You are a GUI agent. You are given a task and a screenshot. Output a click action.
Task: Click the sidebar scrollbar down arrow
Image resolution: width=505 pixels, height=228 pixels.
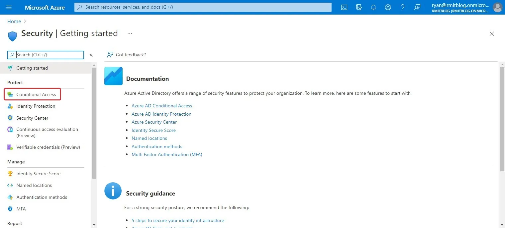coord(94,225)
